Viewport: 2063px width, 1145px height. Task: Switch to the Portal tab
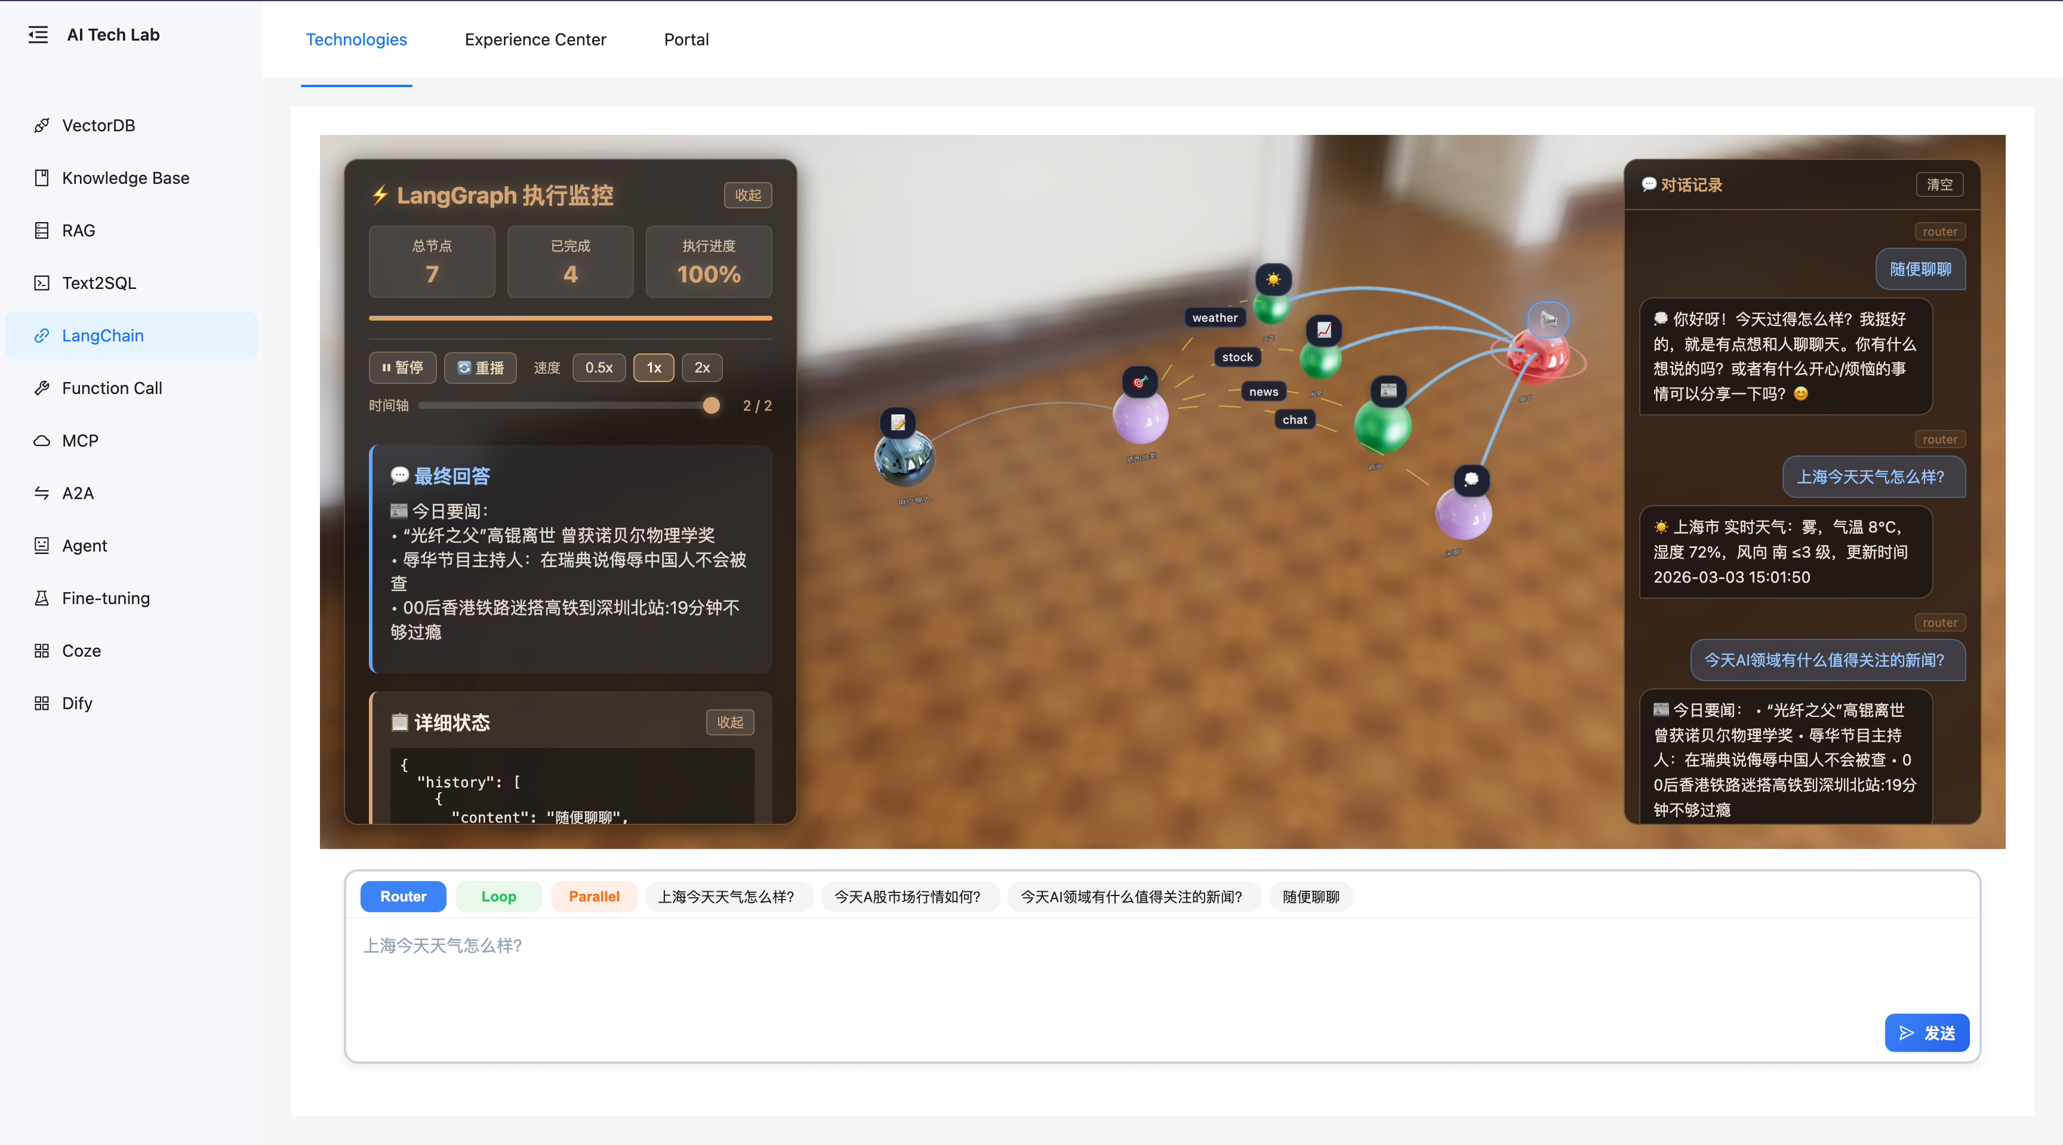(x=686, y=39)
